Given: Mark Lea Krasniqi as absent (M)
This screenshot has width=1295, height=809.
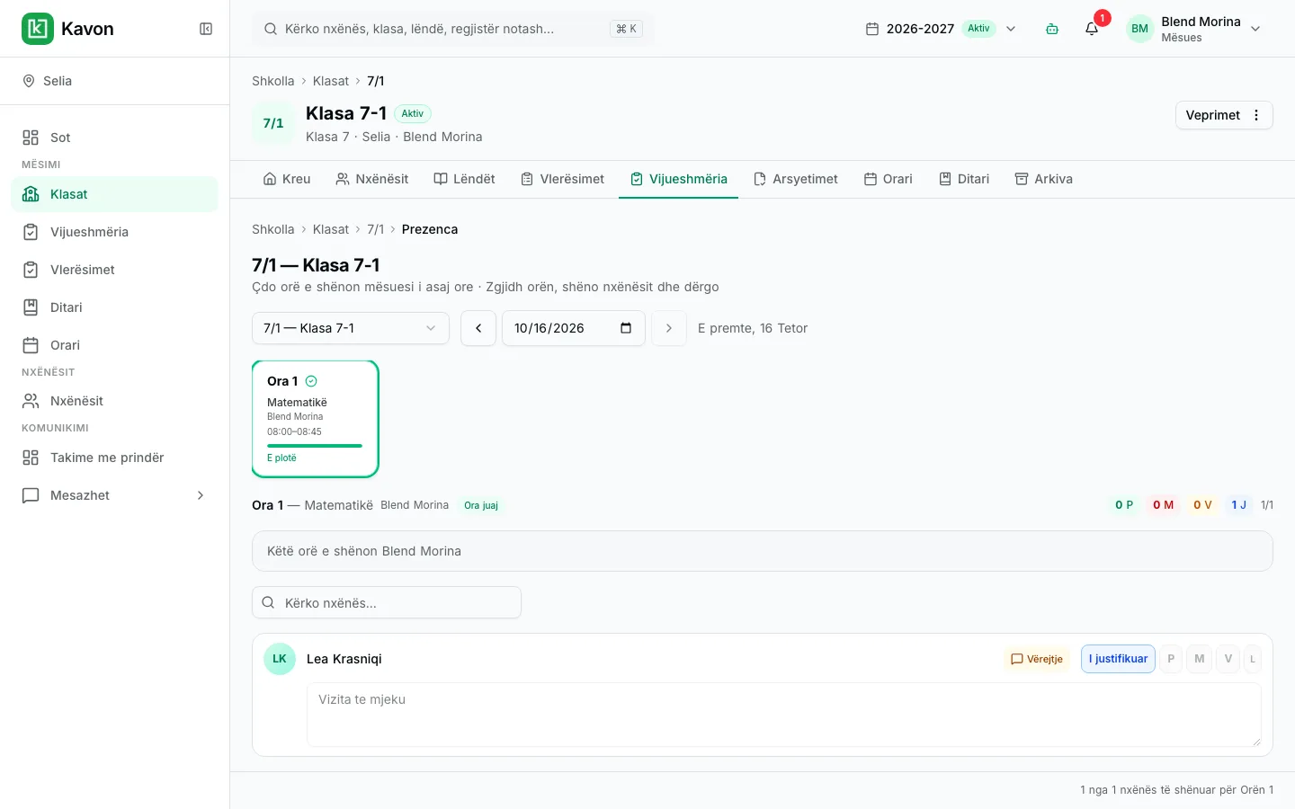Looking at the screenshot, I should [1200, 659].
